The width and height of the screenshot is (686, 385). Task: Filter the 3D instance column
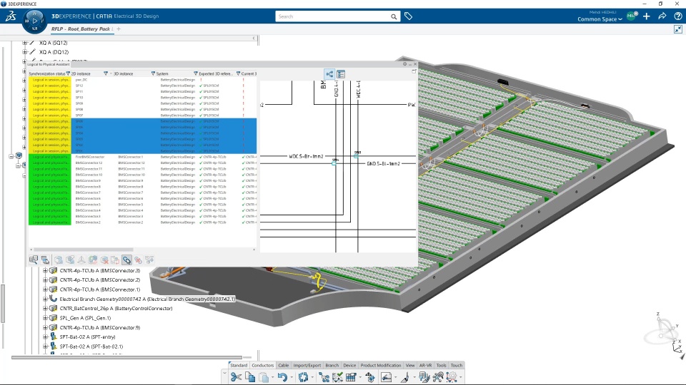point(153,73)
